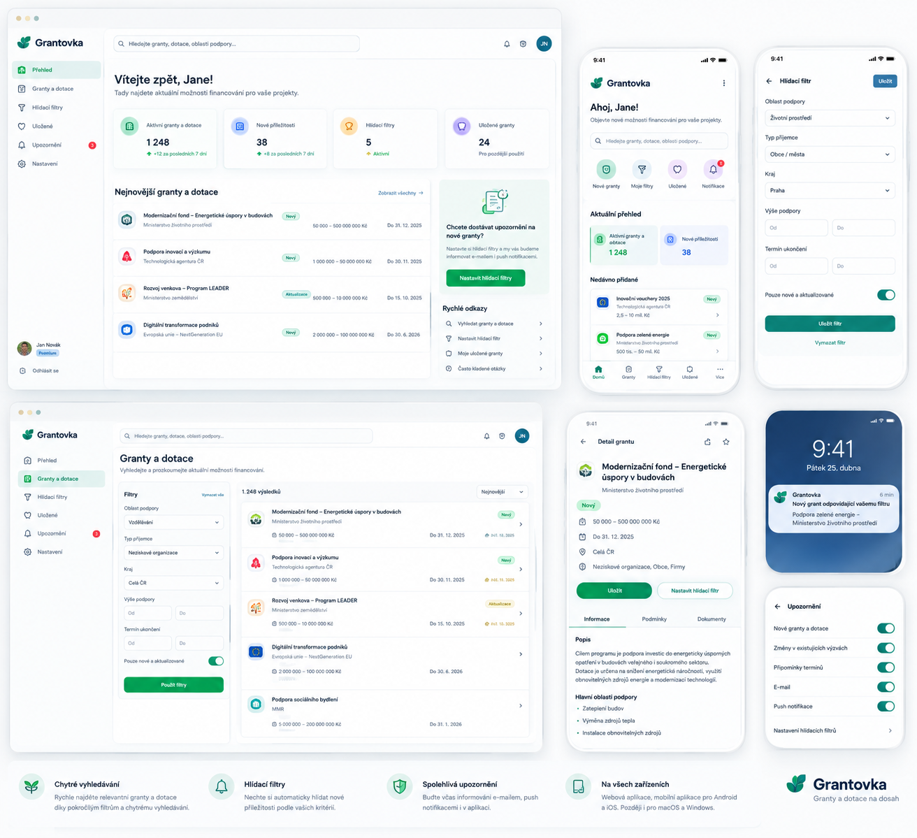Open the Nejnovější sort dropdown
Image resolution: width=917 pixels, height=838 pixels.
pos(503,492)
